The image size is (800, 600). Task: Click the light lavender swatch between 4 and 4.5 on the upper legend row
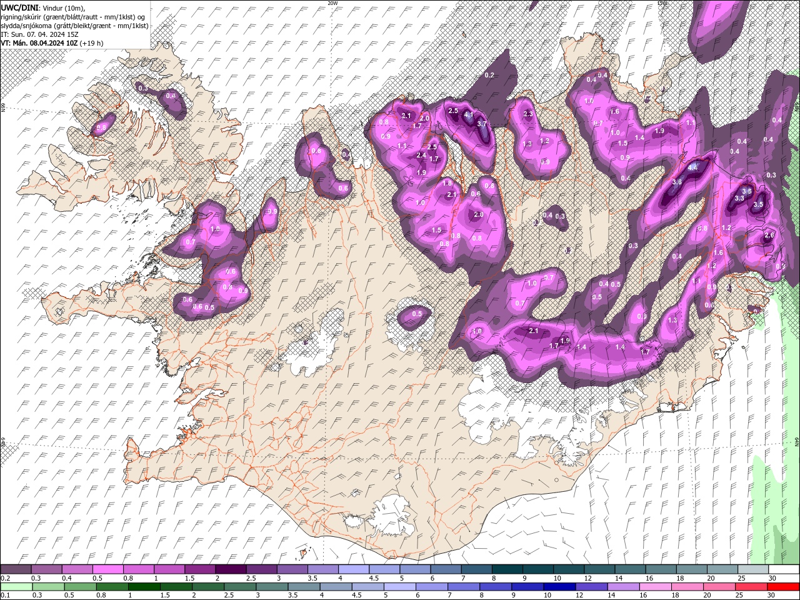pos(353,569)
